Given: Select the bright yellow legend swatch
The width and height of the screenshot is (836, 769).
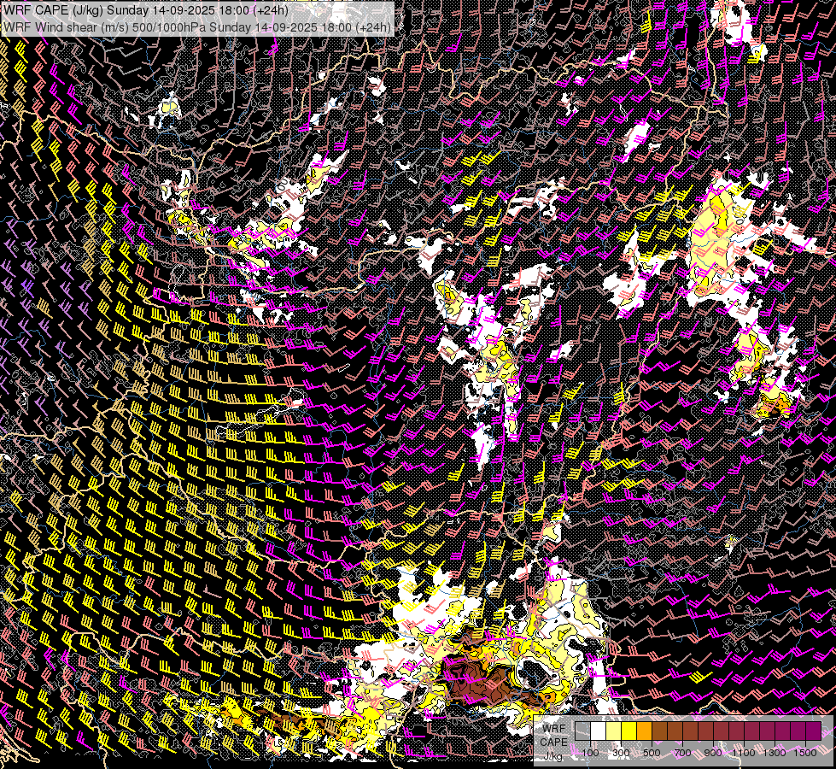Looking at the screenshot, I should click(x=629, y=731).
